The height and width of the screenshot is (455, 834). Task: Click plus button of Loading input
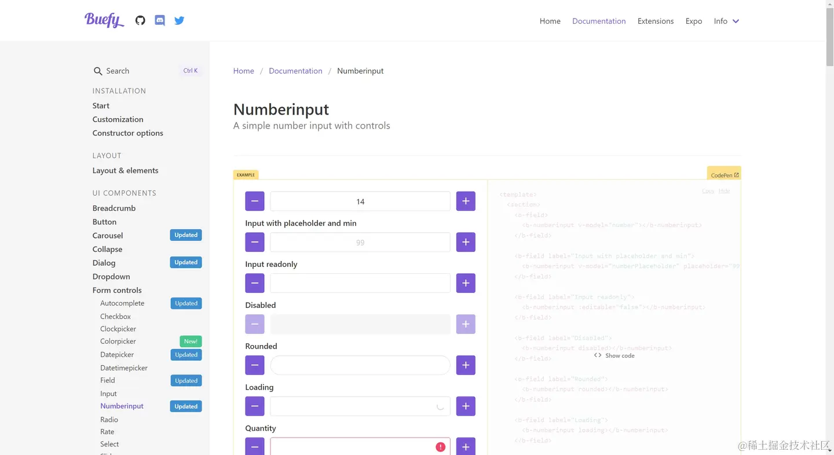[x=466, y=406]
